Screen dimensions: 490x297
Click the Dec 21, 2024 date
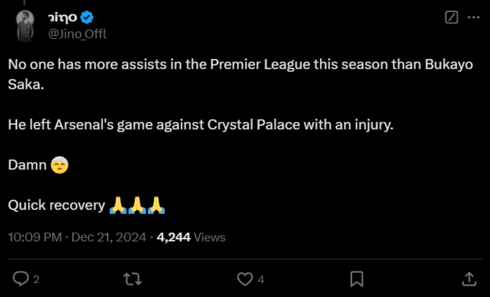coord(110,237)
